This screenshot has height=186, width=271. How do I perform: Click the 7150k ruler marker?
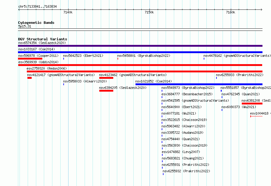pos(149,12)
